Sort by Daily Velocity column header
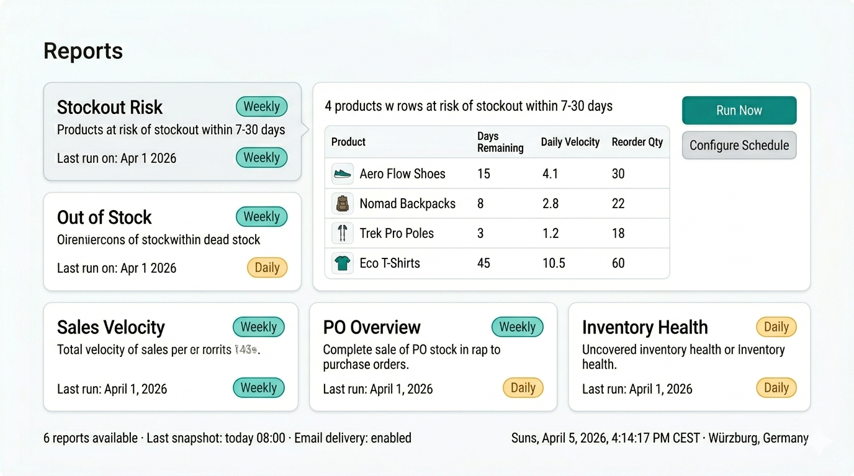854x476 pixels. click(570, 142)
